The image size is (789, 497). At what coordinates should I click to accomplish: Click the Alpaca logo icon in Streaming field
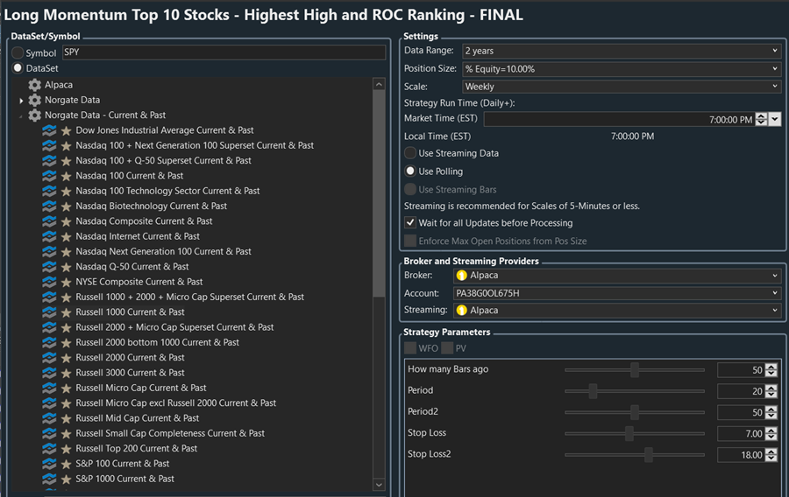pos(461,311)
